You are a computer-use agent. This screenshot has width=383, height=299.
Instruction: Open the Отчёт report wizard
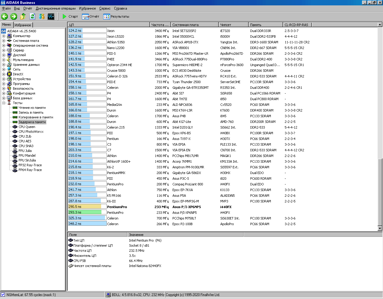90,16
